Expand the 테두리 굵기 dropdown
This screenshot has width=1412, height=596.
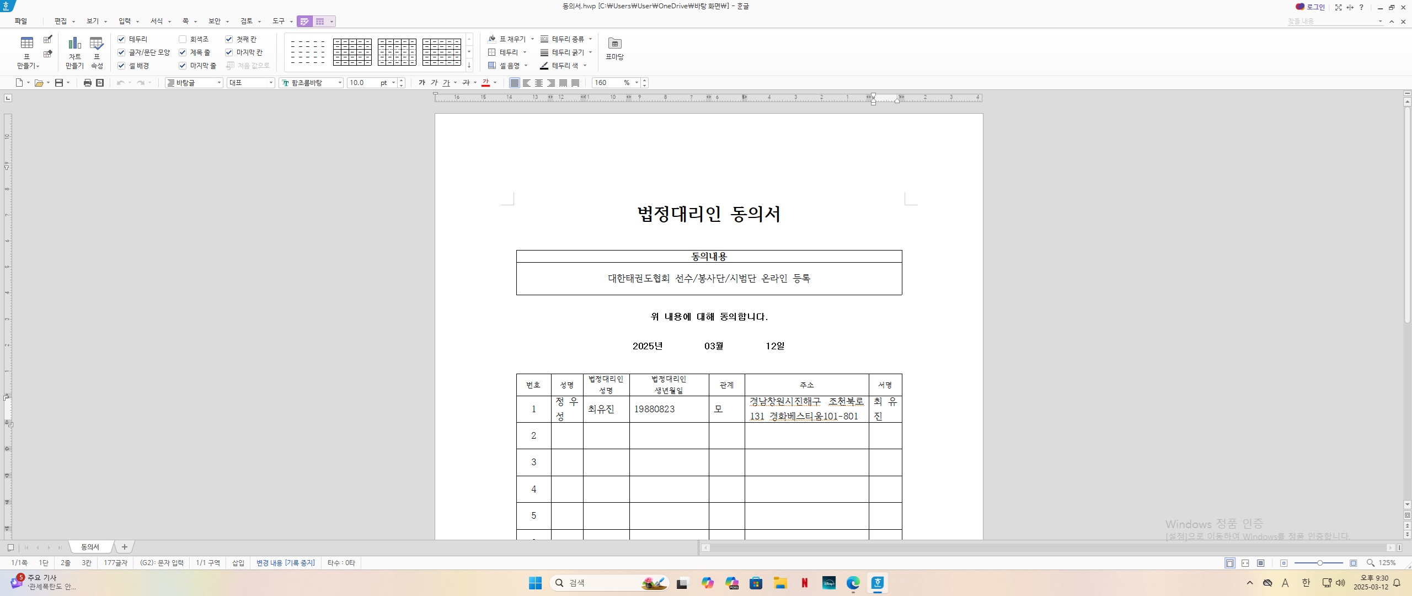pyautogui.click(x=590, y=52)
